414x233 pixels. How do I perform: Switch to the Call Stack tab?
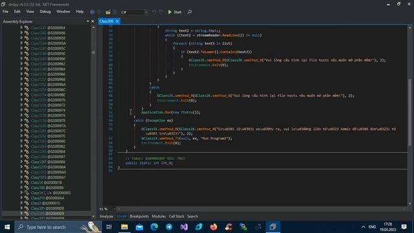point(177,216)
